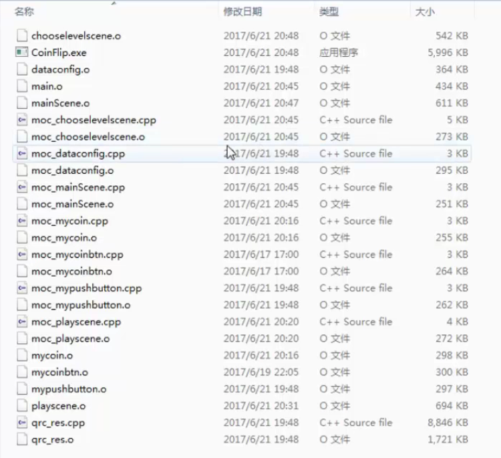Image resolution: width=501 pixels, height=458 pixels.
Task: Click the moc_mycoinbtn.cpp source file icon
Action: click(22, 254)
